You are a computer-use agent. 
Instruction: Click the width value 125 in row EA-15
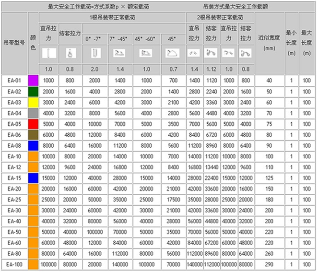269,178
